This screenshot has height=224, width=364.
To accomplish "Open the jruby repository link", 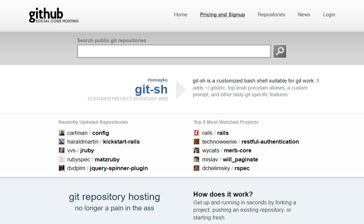I will tap(87, 151).
